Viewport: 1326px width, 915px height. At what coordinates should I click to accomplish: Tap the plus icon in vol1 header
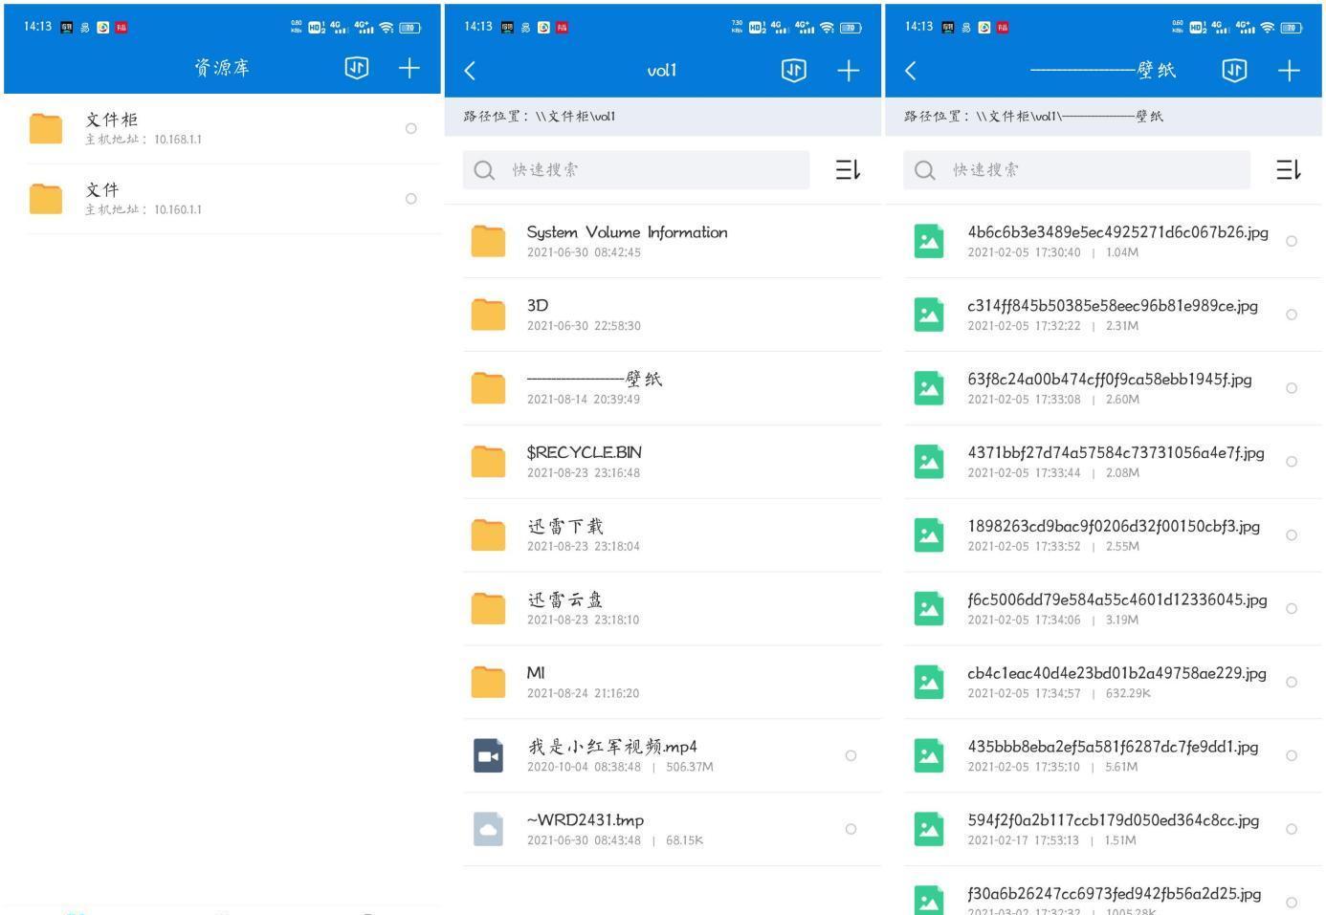coord(849,70)
